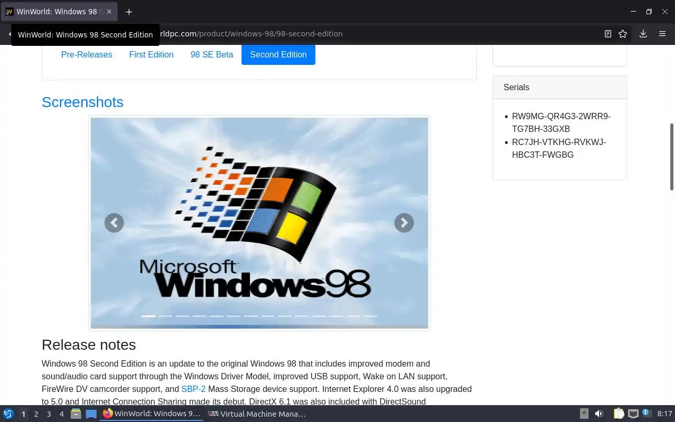
Task: Switch to workspace 4
Action: point(61,414)
